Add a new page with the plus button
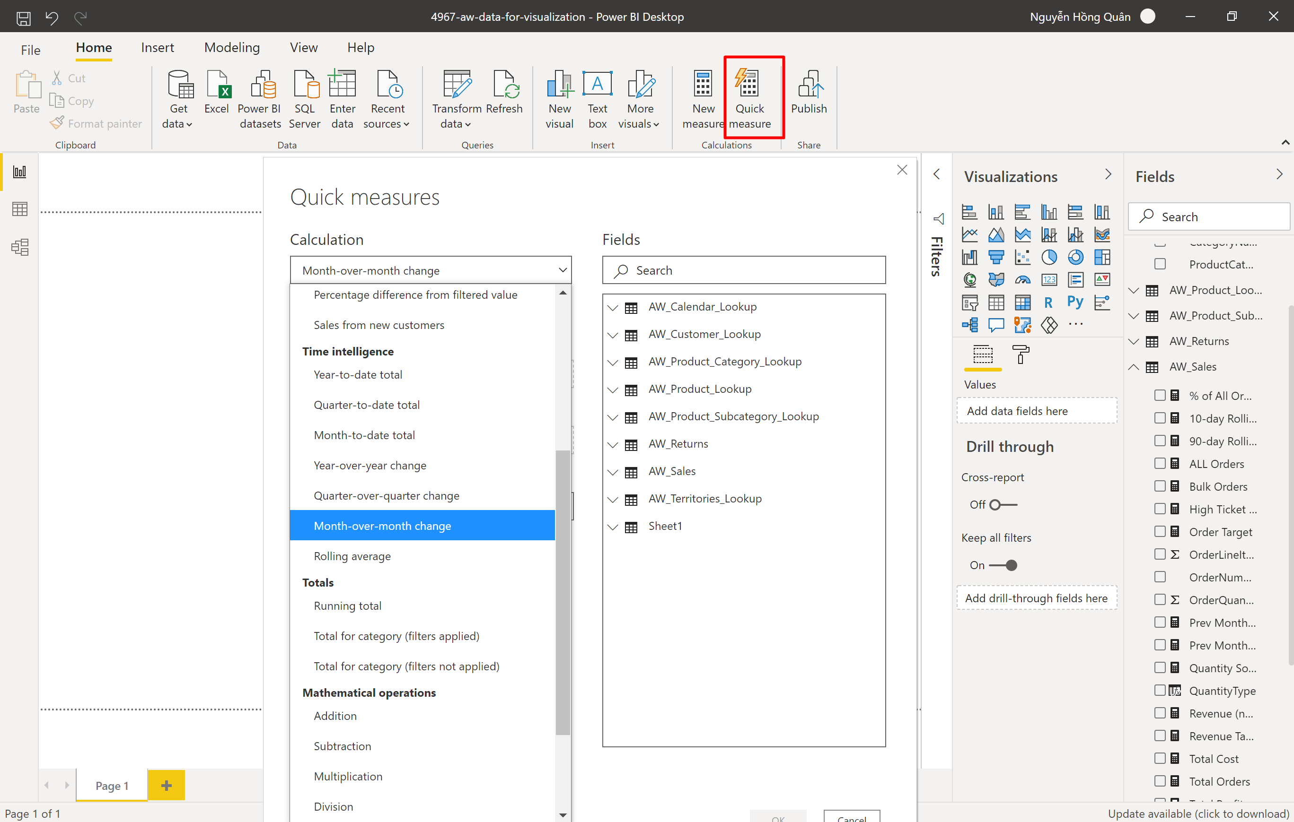Screen dimensions: 1294x822 point(166,785)
